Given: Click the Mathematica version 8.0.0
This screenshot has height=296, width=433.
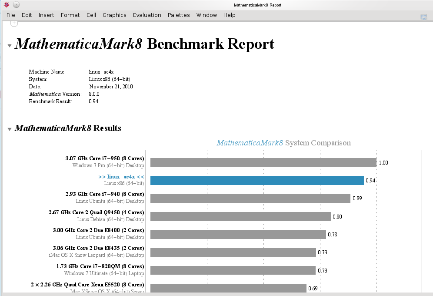Looking at the screenshot, I should click(x=94, y=94).
